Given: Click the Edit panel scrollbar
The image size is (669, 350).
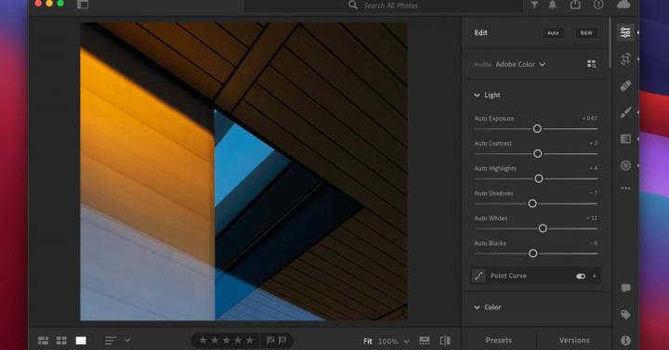Looking at the screenshot, I should tap(610, 43).
